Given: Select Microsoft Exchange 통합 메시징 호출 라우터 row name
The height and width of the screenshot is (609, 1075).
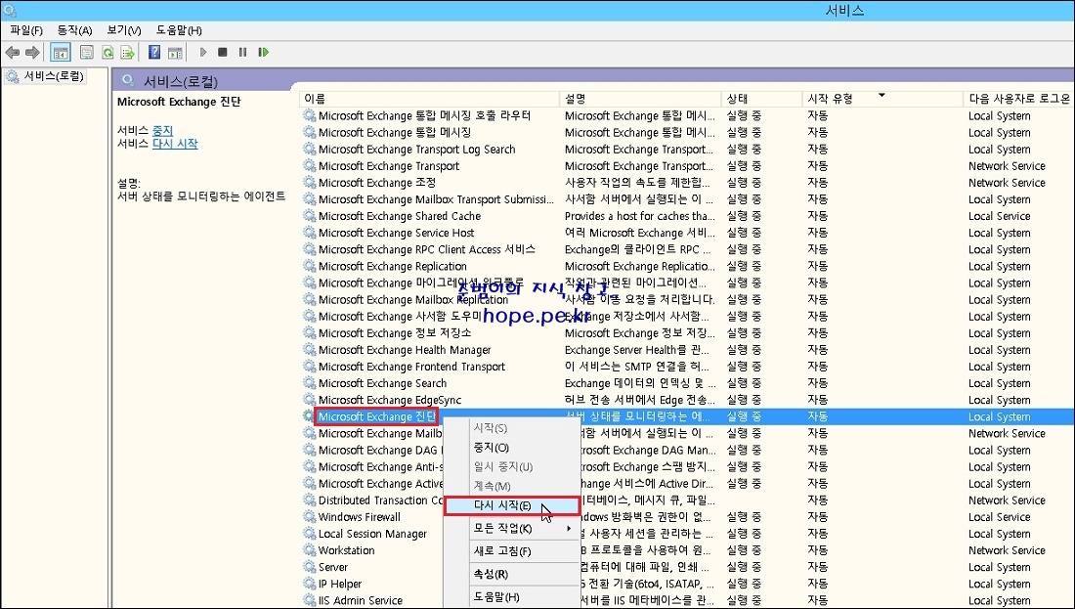Looking at the screenshot, I should 424,116.
